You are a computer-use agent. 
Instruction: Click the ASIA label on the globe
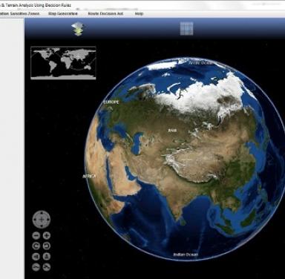pos(172,130)
